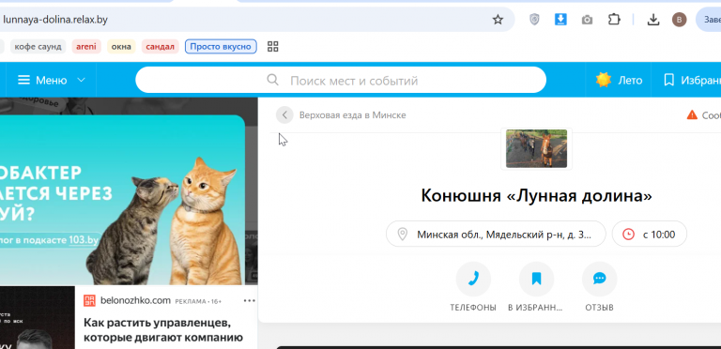Open the horse stable photo thumbnail
The height and width of the screenshot is (349, 721).
pos(536,149)
